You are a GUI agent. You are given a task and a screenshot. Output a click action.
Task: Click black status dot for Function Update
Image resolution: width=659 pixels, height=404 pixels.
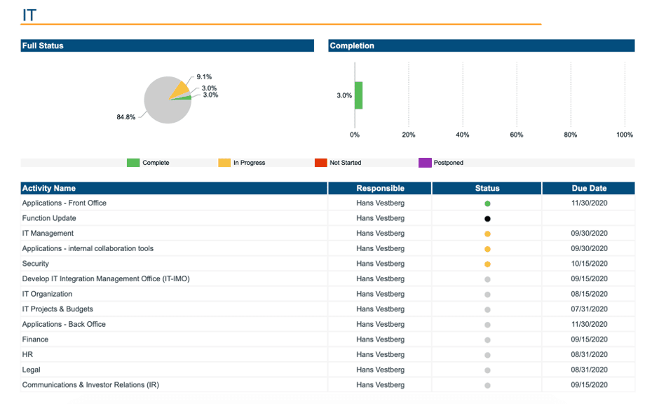487,219
